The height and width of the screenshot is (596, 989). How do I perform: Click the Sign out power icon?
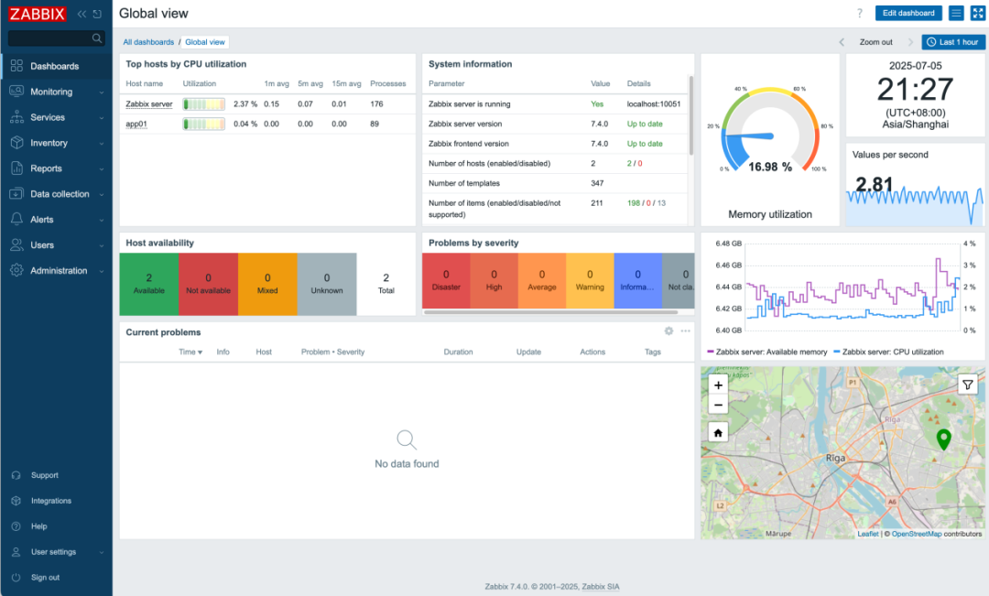pos(16,577)
